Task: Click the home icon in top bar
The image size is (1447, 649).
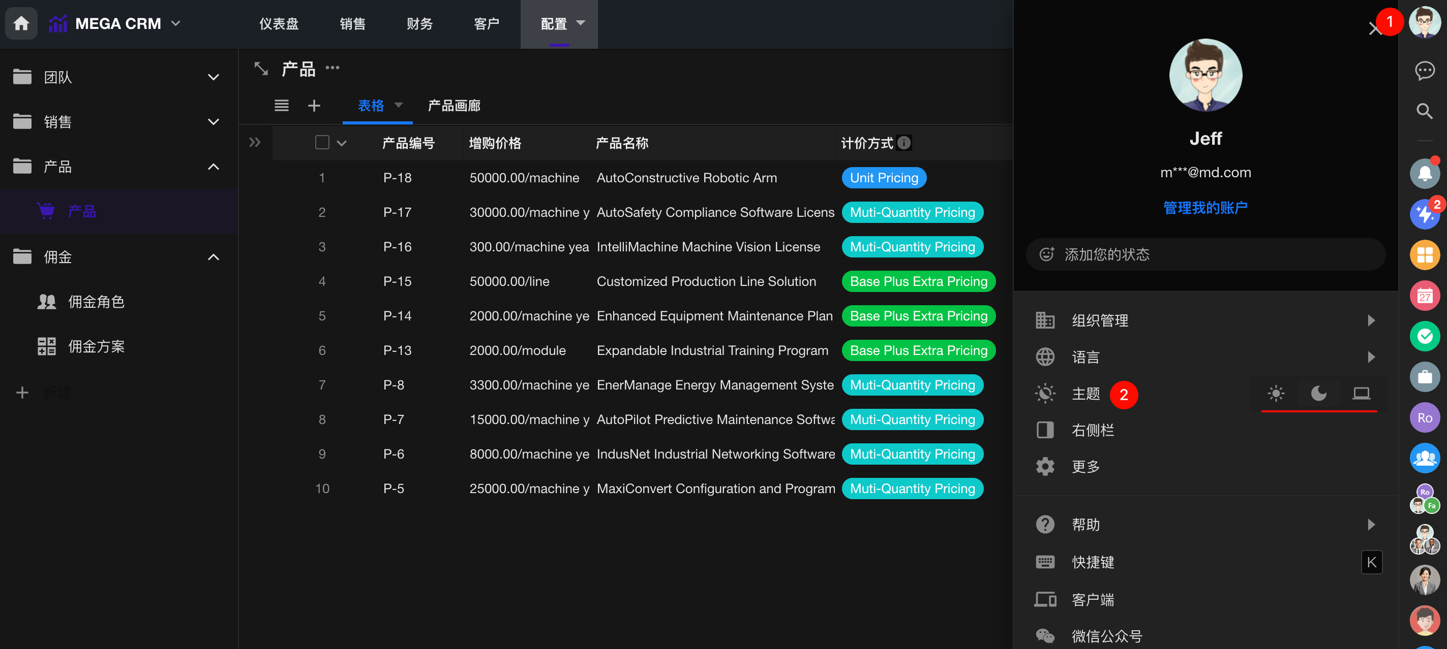Action: [x=21, y=23]
